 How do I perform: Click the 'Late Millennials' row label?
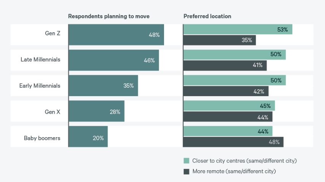point(40,60)
